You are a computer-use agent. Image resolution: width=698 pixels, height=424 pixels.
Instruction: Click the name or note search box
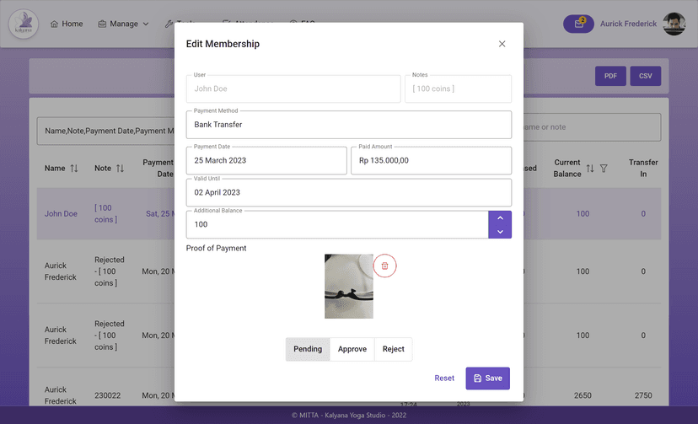pyautogui.click(x=592, y=127)
